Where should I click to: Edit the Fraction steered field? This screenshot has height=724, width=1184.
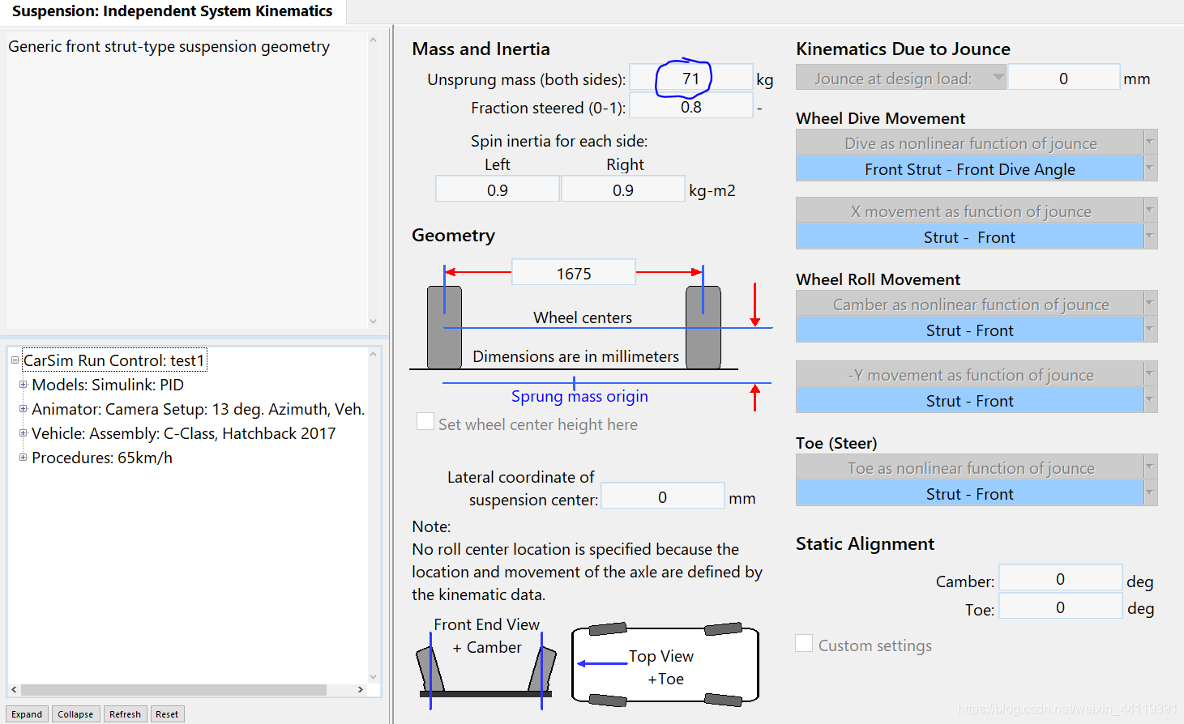[x=691, y=106]
